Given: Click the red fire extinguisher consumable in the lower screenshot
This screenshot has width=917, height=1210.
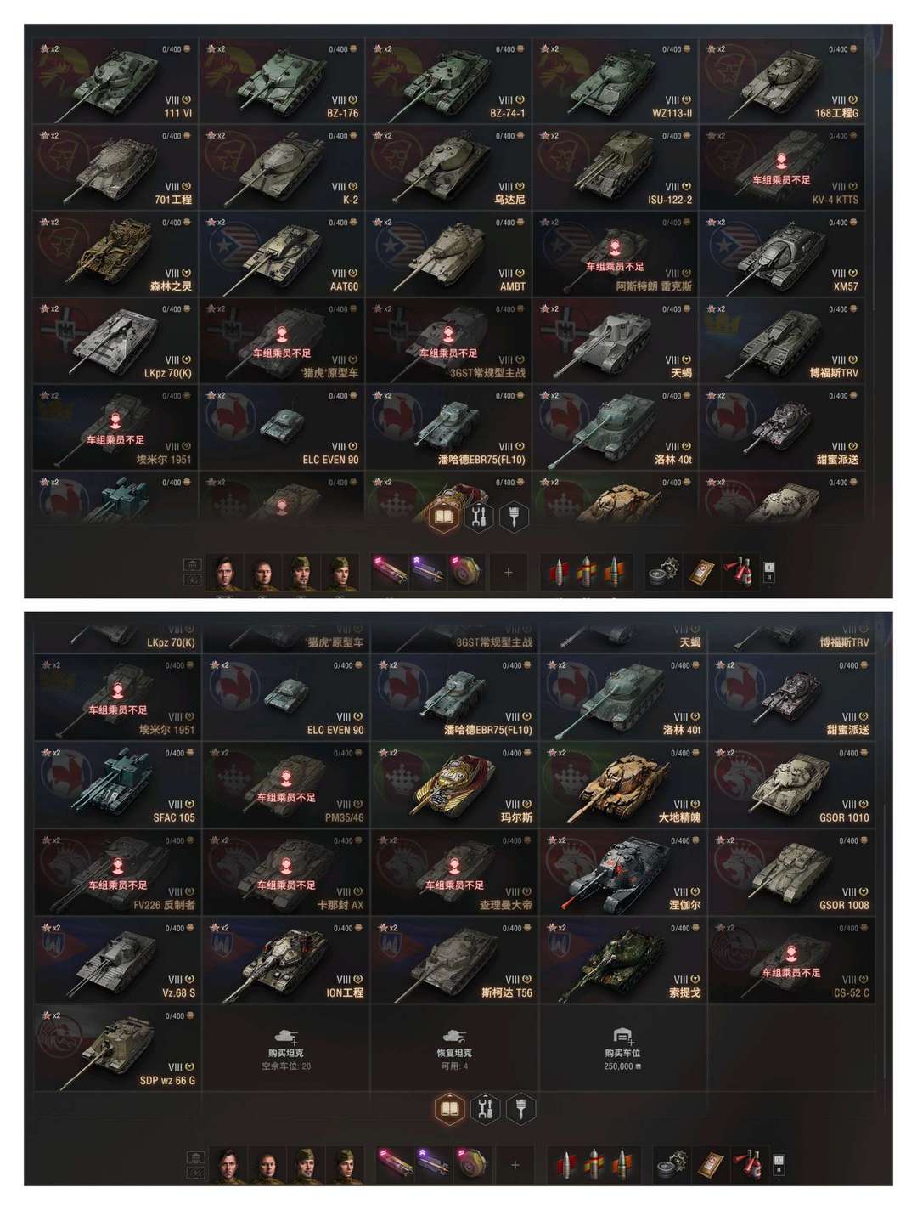Looking at the screenshot, I should click(x=743, y=1164).
